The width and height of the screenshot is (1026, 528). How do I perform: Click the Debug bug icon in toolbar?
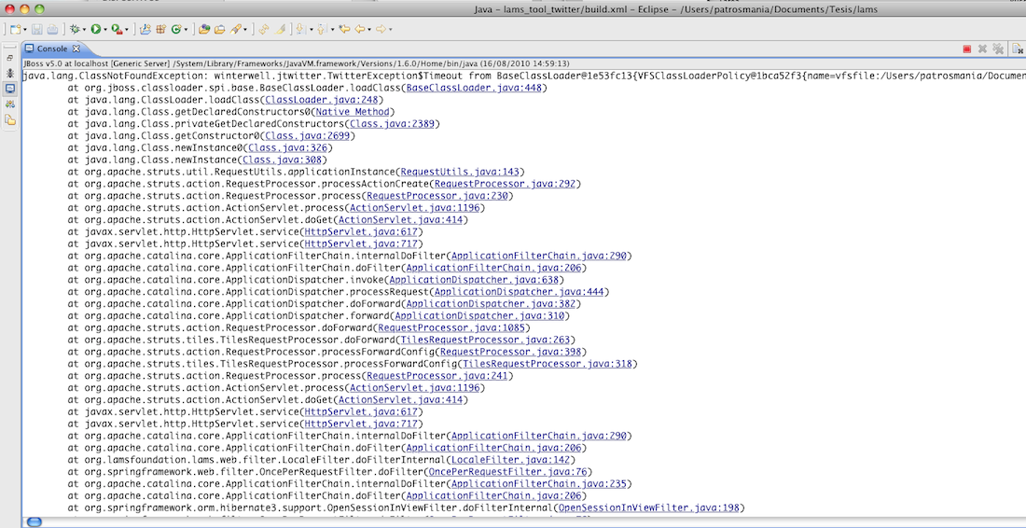[x=74, y=30]
